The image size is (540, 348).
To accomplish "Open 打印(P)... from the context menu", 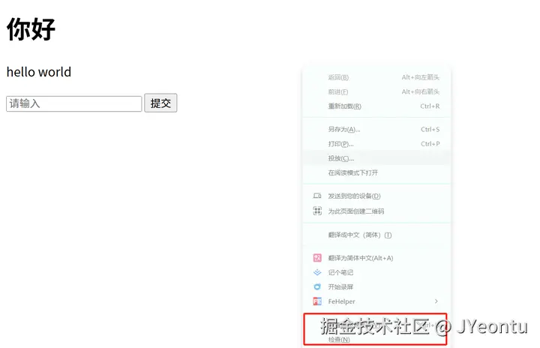I will (x=376, y=144).
